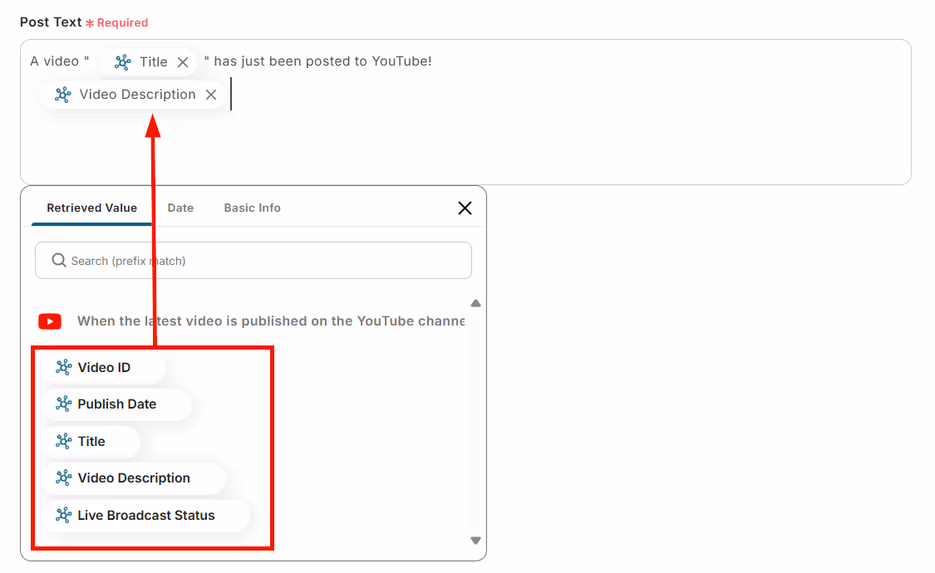The image size is (935, 573).
Task: Click the Publish Date item's node icon
Action: point(63,404)
